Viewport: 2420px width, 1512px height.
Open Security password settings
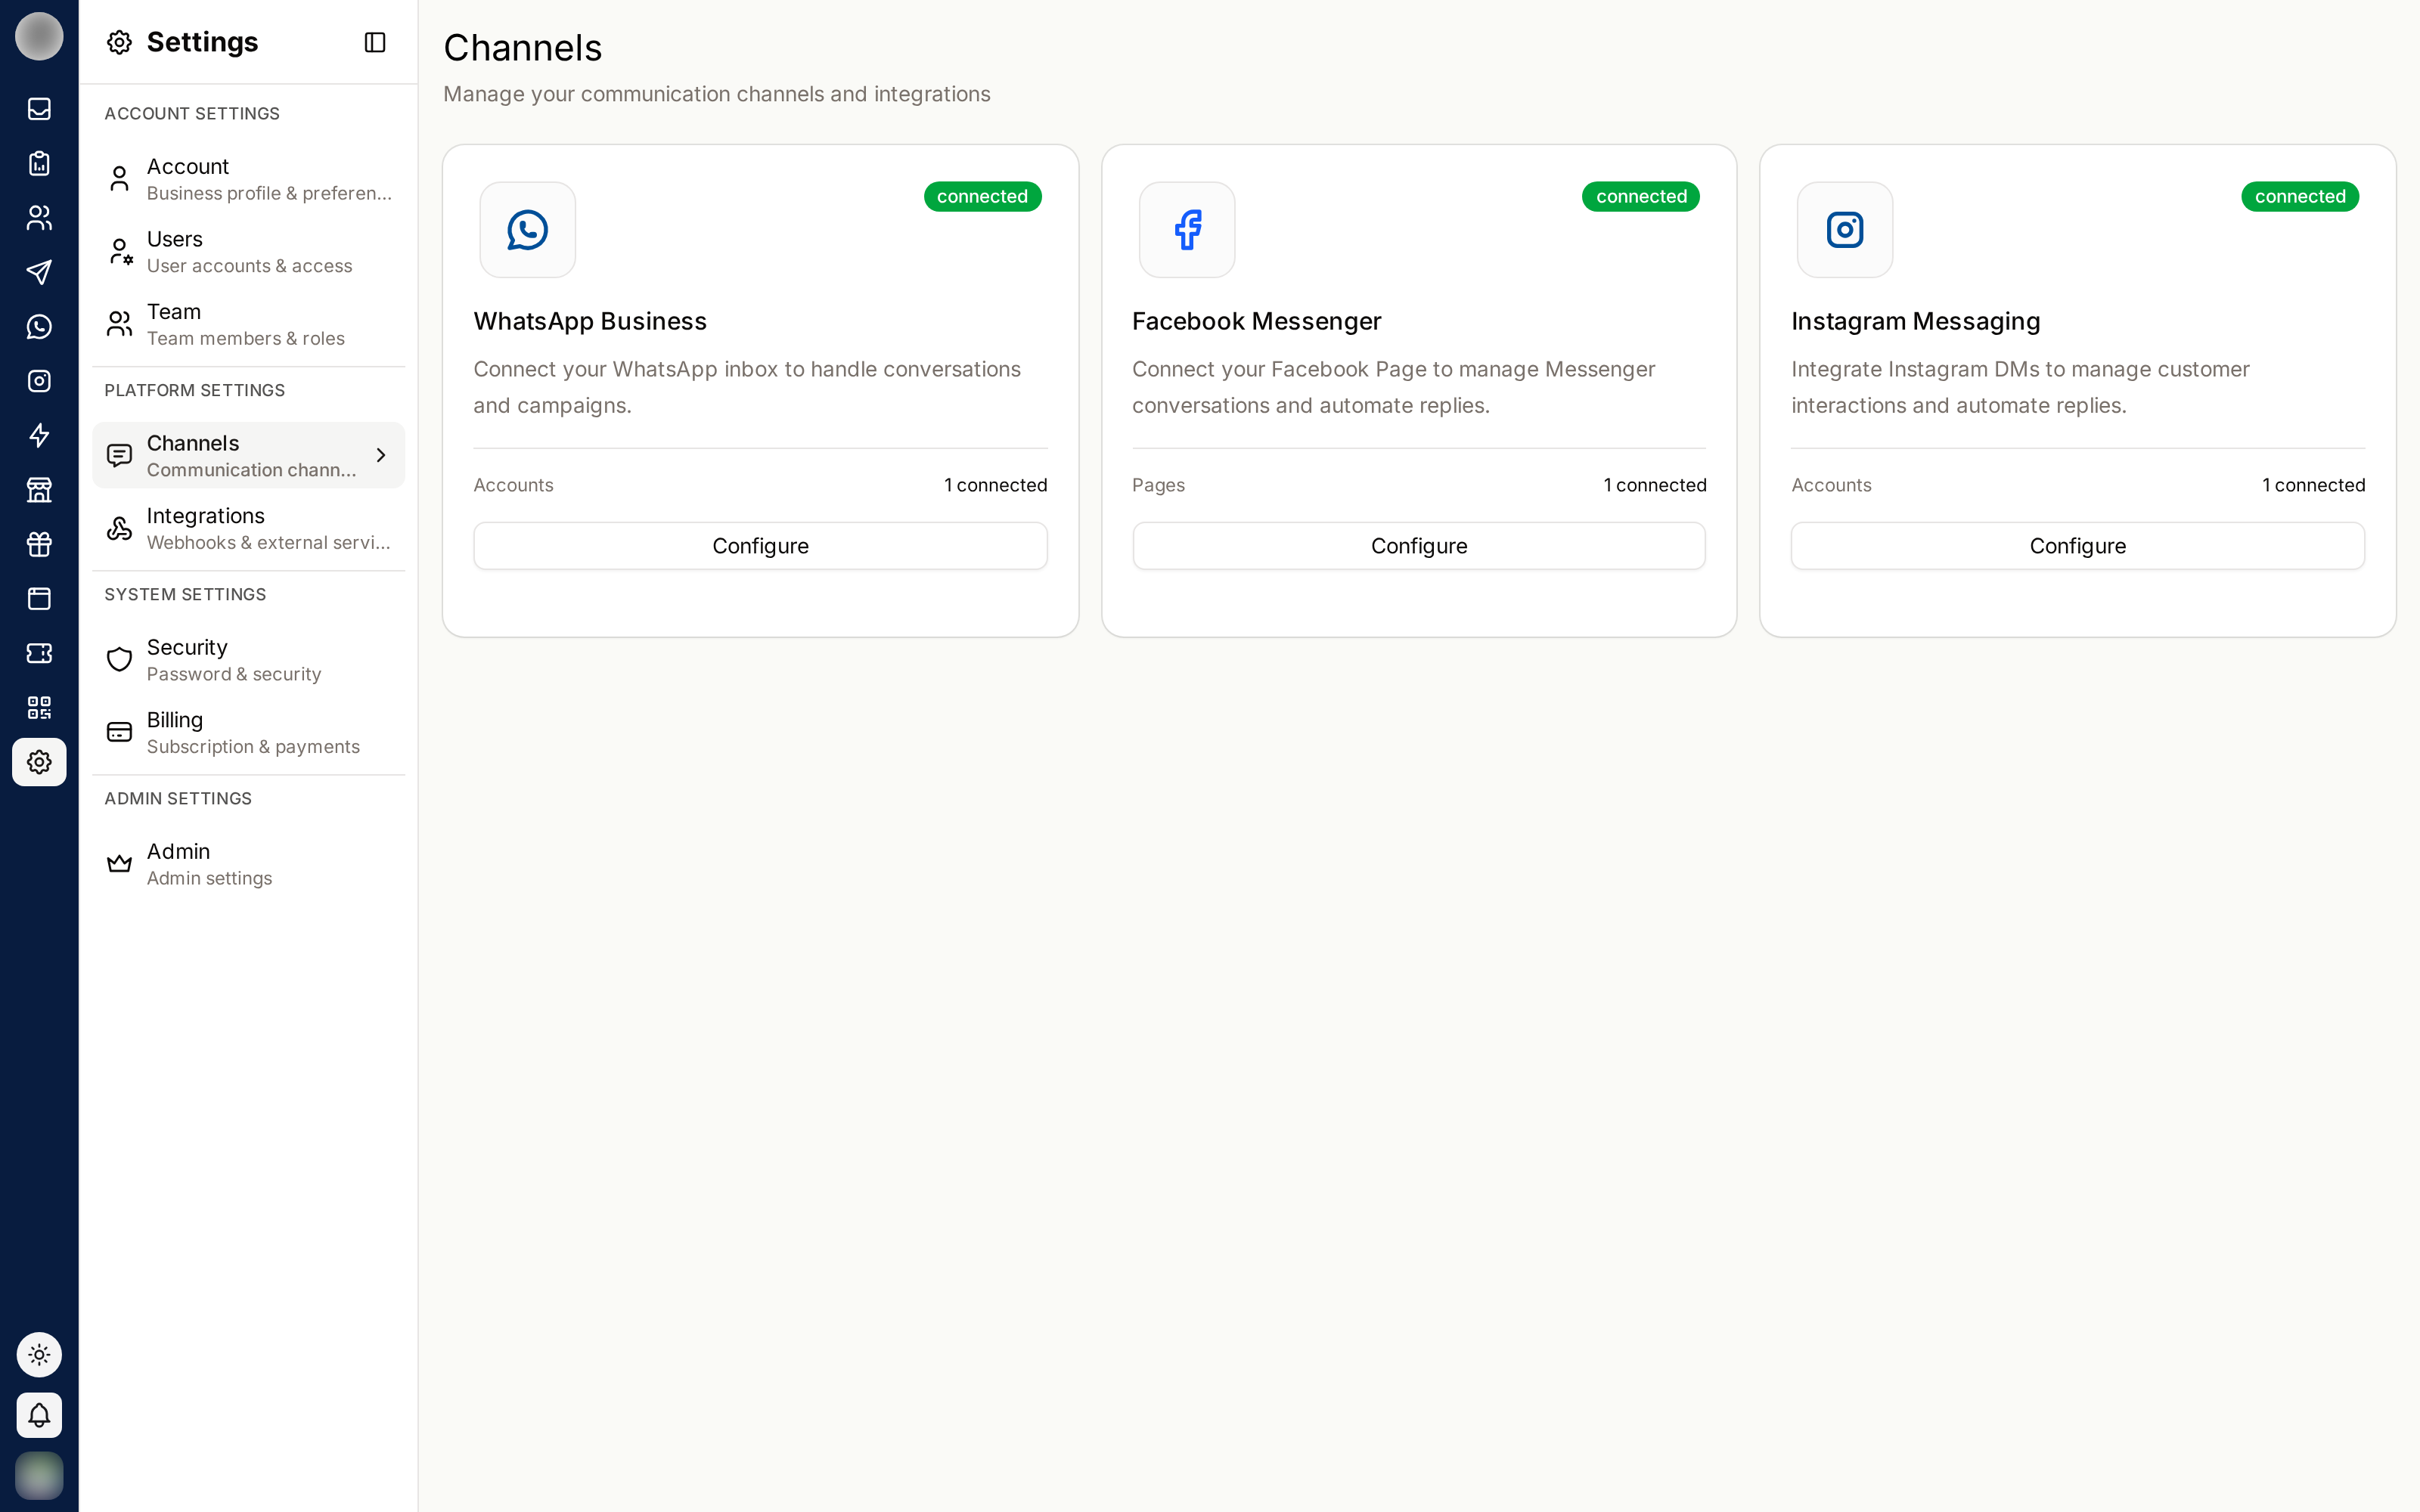click(249, 660)
